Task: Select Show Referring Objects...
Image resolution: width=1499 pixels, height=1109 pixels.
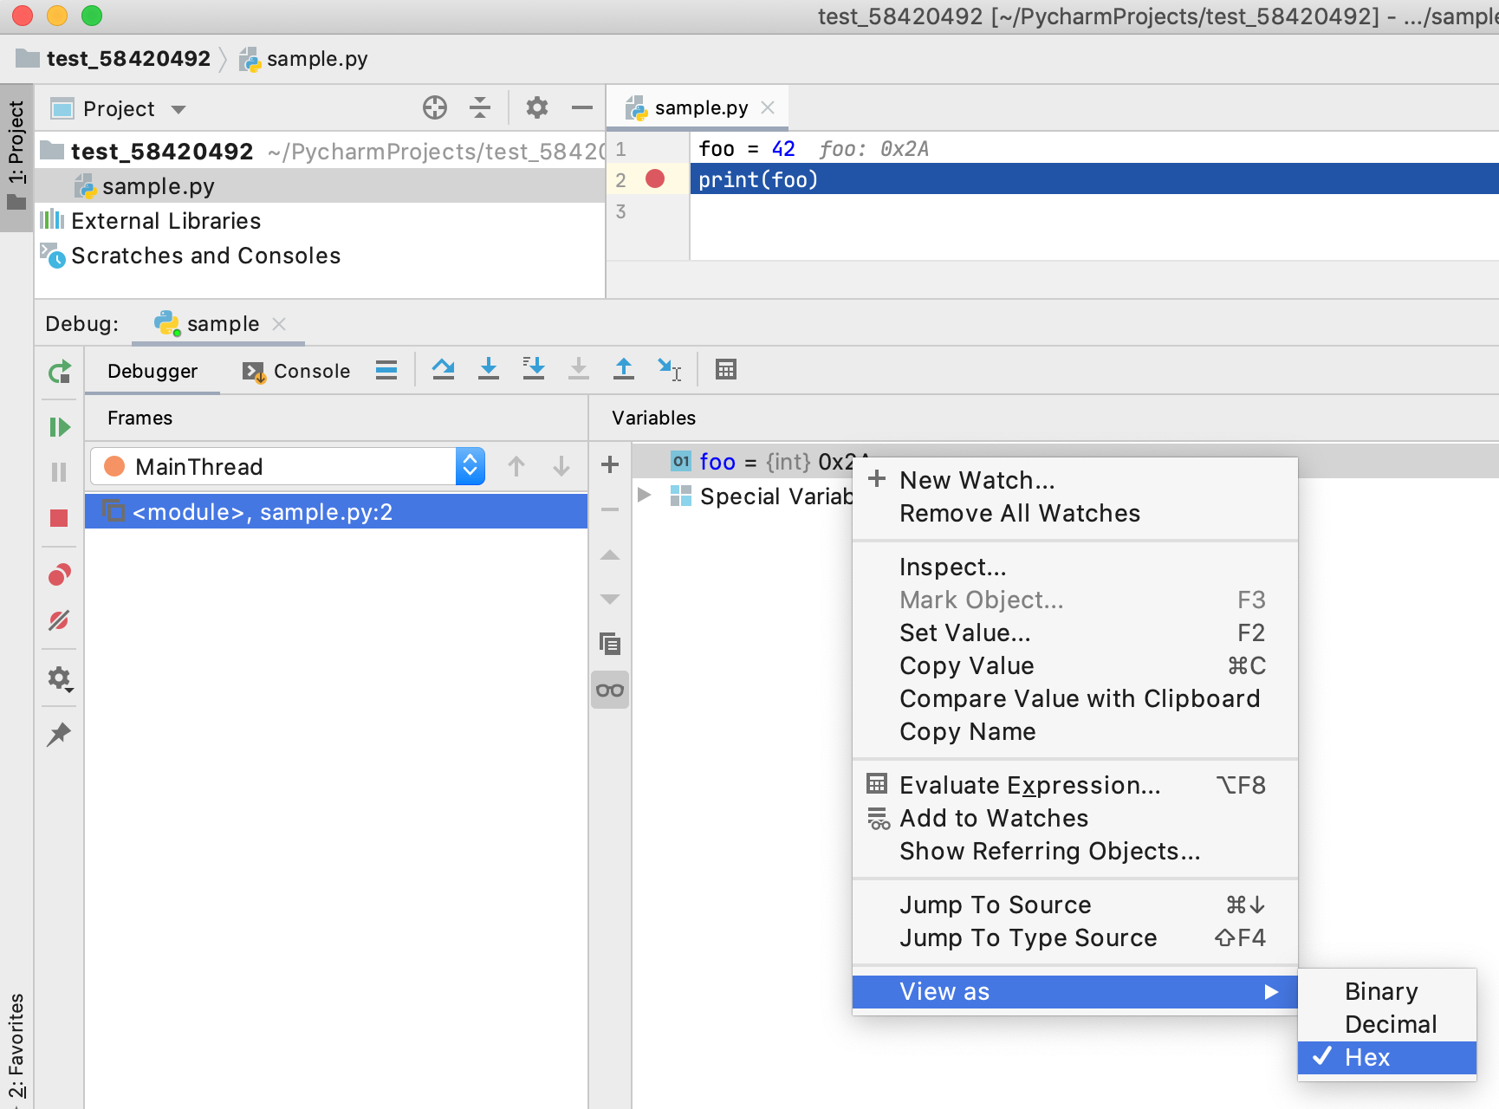Action: pyautogui.click(x=1074, y=851)
